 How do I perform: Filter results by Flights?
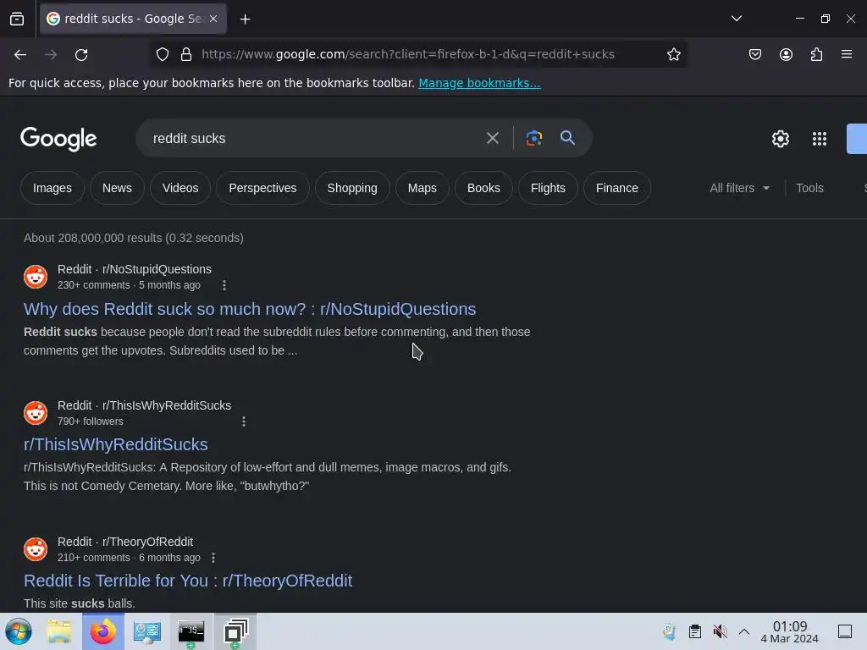[548, 188]
